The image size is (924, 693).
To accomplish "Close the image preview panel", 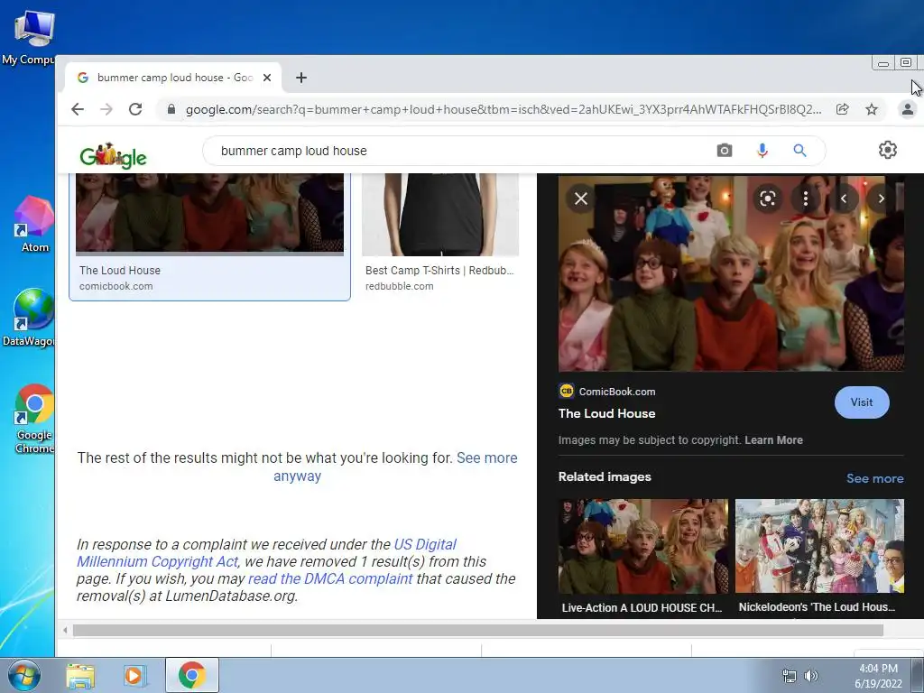I will click(x=581, y=199).
